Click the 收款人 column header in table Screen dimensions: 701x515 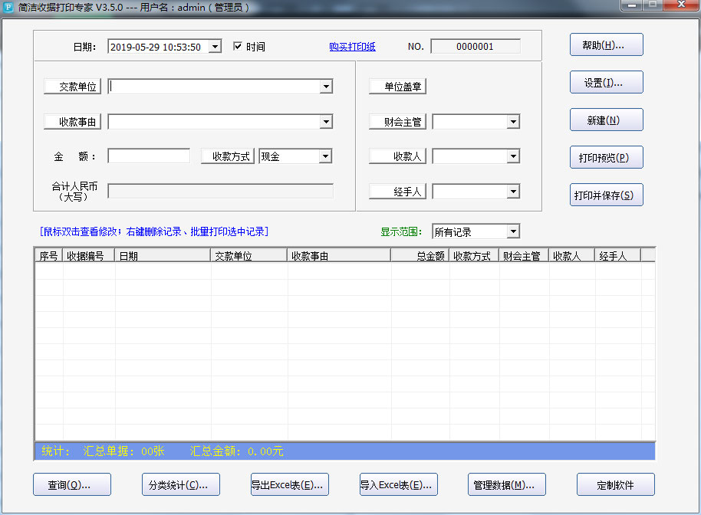(x=572, y=256)
